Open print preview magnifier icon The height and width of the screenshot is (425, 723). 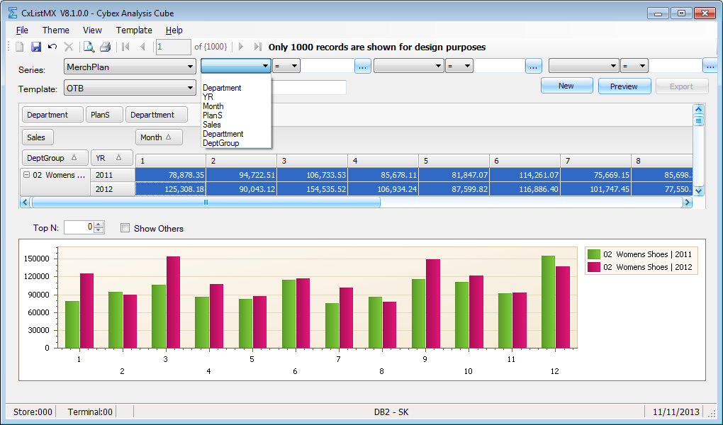click(89, 47)
